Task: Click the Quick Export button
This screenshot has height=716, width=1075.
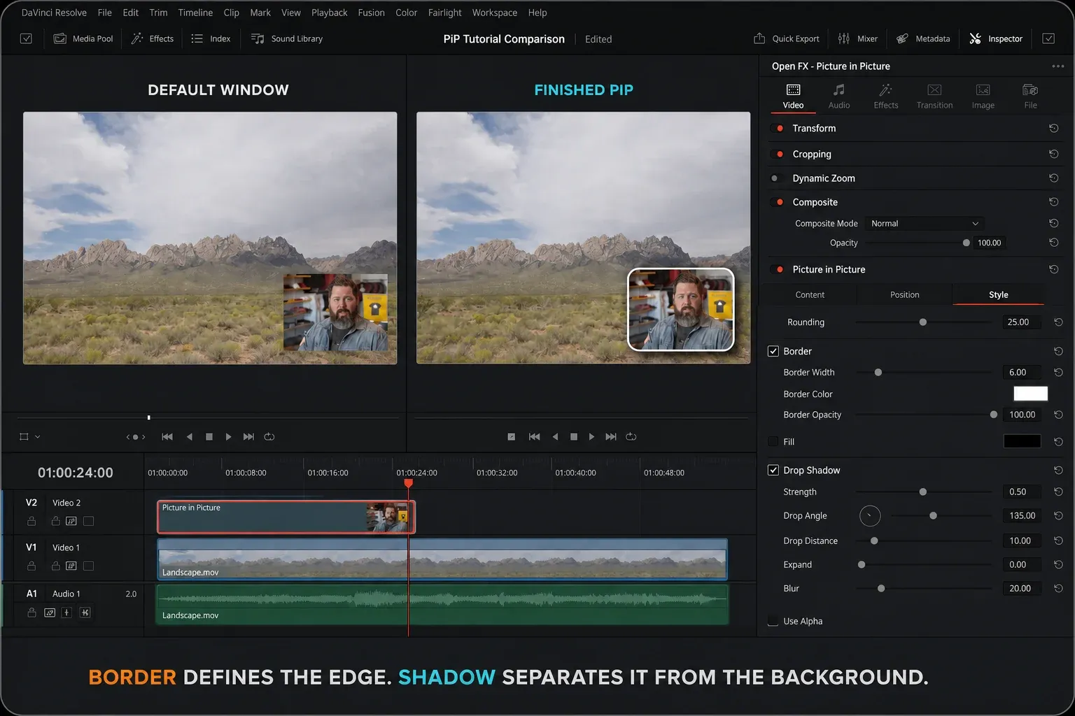Action: [786, 38]
